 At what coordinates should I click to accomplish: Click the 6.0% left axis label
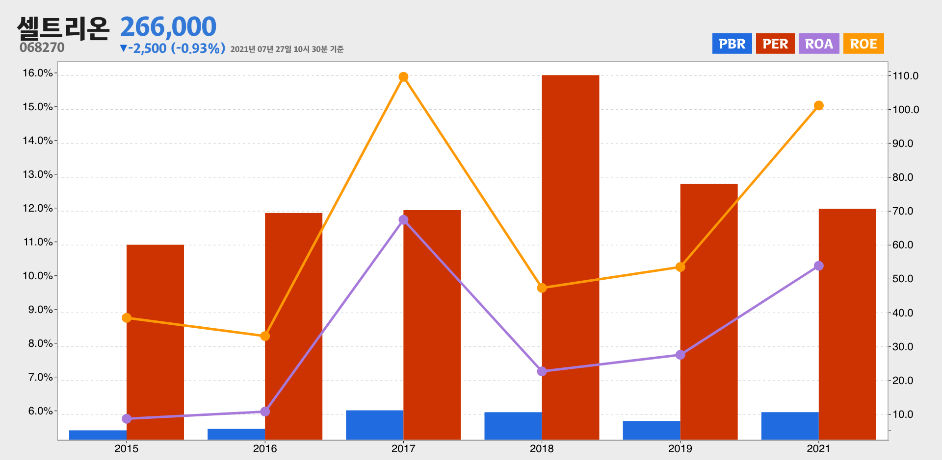40,411
